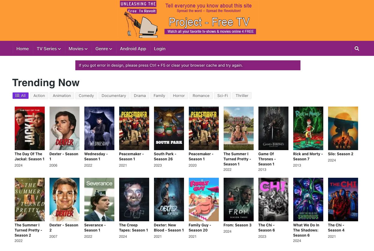Open the Silo Season 2 poster
This screenshot has width=374, height=251.
(343, 128)
